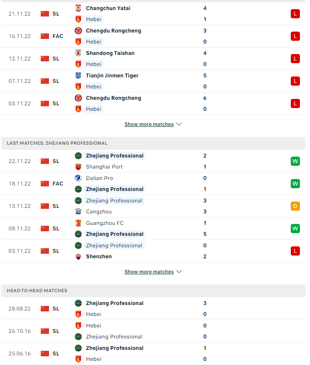Viewport: 310px width, 365px height.
Task: Click the Cangzhou team logo
Action: (78, 212)
